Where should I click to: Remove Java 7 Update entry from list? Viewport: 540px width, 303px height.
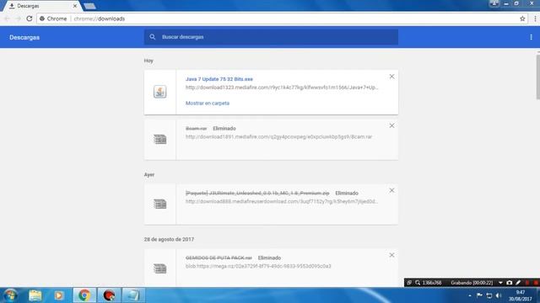tap(391, 77)
